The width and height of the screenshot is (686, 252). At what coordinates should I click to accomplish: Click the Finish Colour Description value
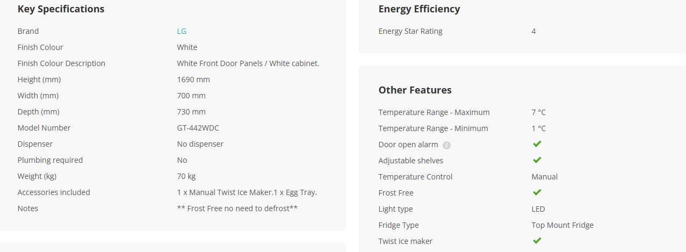click(248, 63)
